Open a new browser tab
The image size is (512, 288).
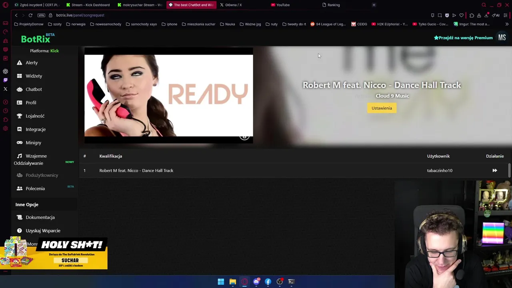(x=374, y=5)
